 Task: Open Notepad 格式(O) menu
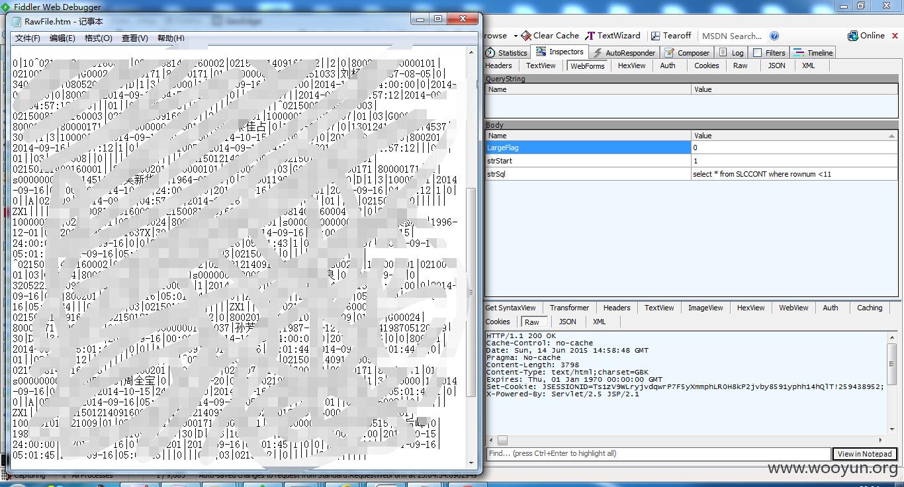pyautogui.click(x=98, y=38)
